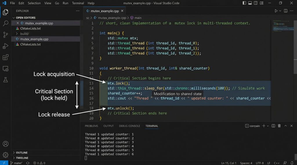Open the mutex_example.cpp breadcrumb dropdown
The width and height of the screenshot is (297, 165).
tap(110, 18)
